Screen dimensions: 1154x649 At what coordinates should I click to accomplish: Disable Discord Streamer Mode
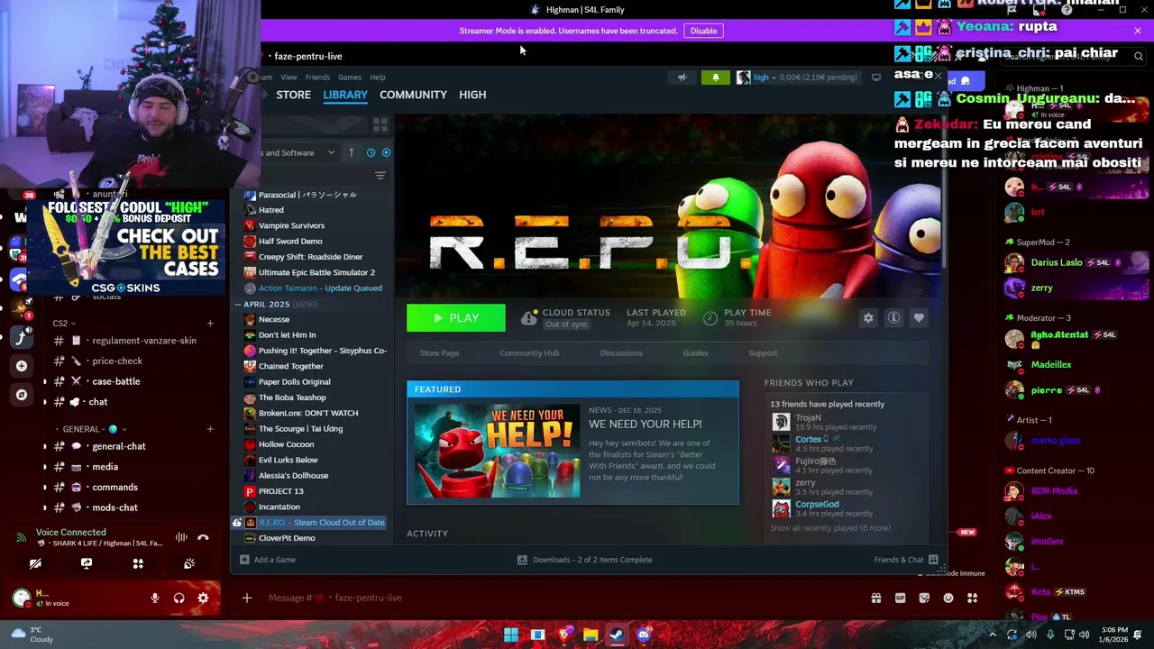pos(703,31)
